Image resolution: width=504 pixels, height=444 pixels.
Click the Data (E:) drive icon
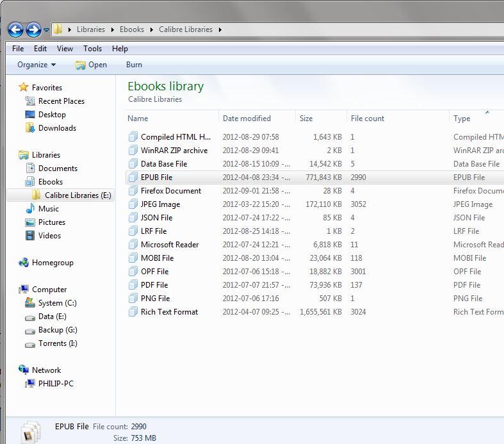(30, 318)
